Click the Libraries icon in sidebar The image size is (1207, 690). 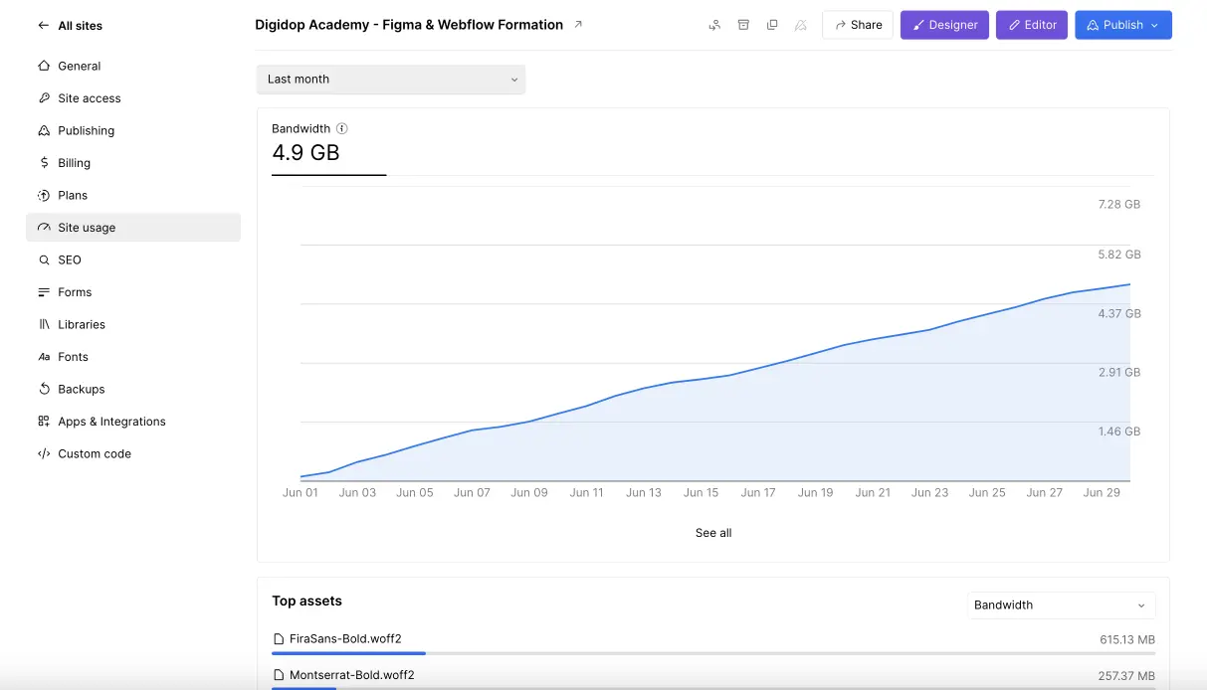pyautogui.click(x=44, y=324)
